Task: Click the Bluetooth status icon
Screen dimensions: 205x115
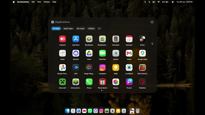Action: 149,2
